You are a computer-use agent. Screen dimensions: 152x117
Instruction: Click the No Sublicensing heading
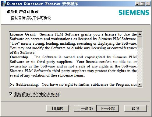pos(24,84)
